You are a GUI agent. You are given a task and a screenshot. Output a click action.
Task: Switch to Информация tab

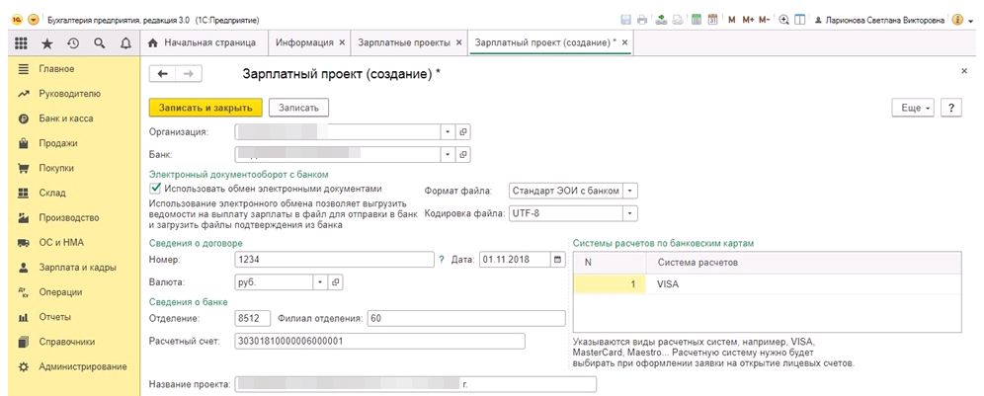point(304,42)
